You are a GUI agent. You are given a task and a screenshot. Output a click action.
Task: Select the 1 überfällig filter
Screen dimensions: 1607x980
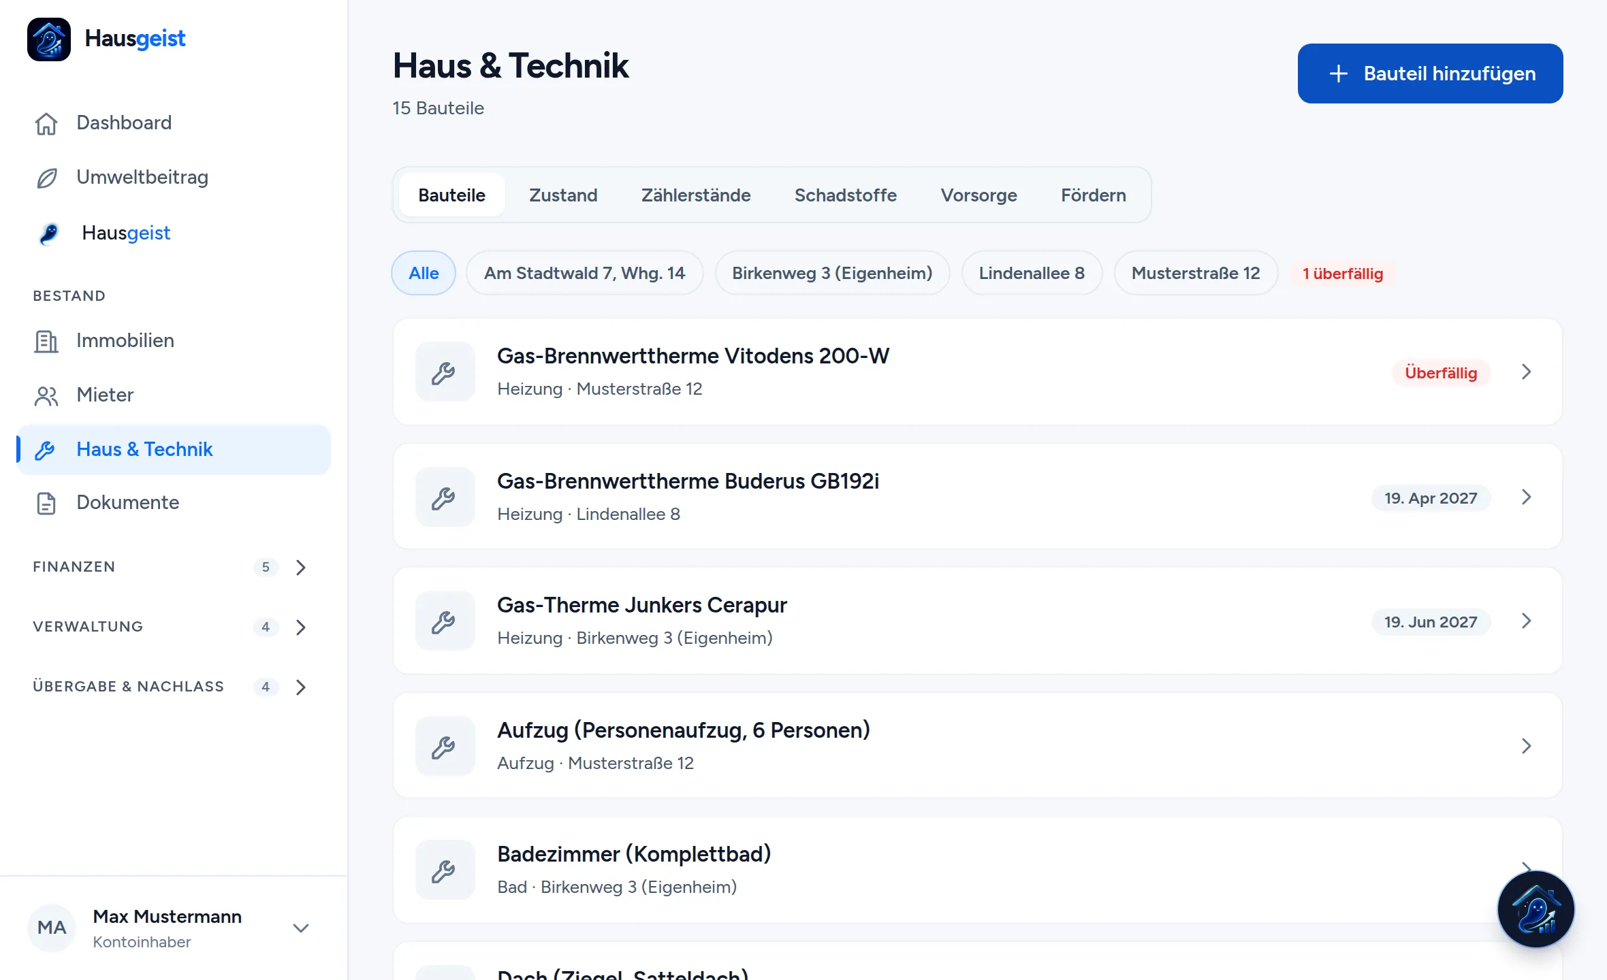tap(1343, 274)
